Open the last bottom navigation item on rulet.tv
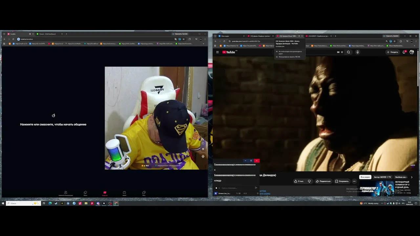The image size is (420, 236). (144, 193)
